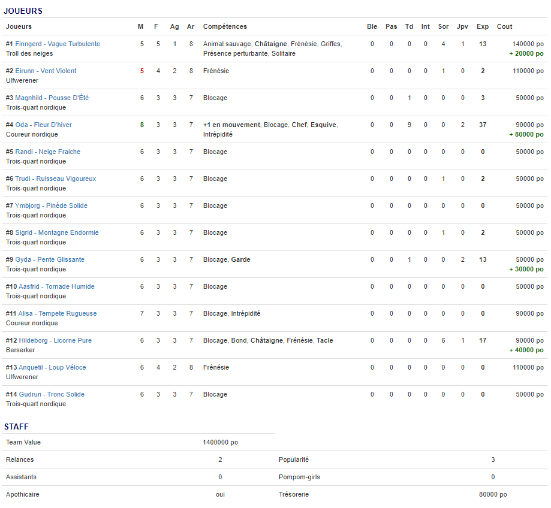This screenshot has height=508, width=551.
Task: Click the Cout column header
Action: point(504,26)
